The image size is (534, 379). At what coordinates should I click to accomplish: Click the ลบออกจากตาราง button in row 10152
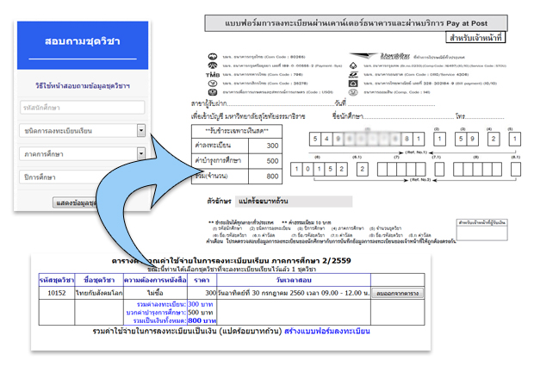(x=397, y=293)
